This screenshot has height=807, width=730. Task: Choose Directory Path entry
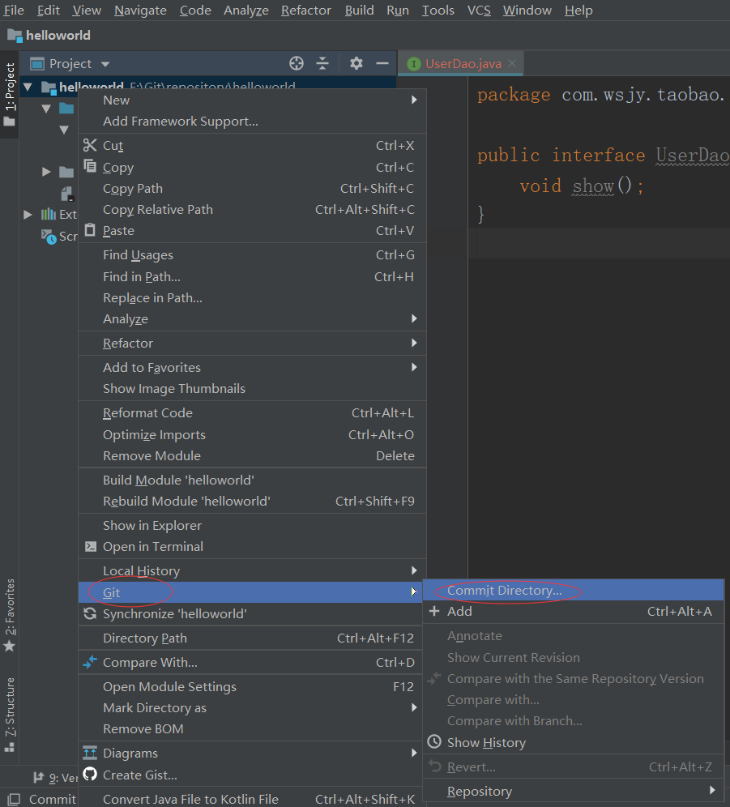252,638
